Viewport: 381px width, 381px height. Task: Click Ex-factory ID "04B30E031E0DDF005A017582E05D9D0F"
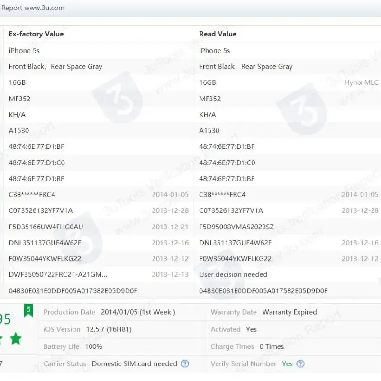point(73,291)
